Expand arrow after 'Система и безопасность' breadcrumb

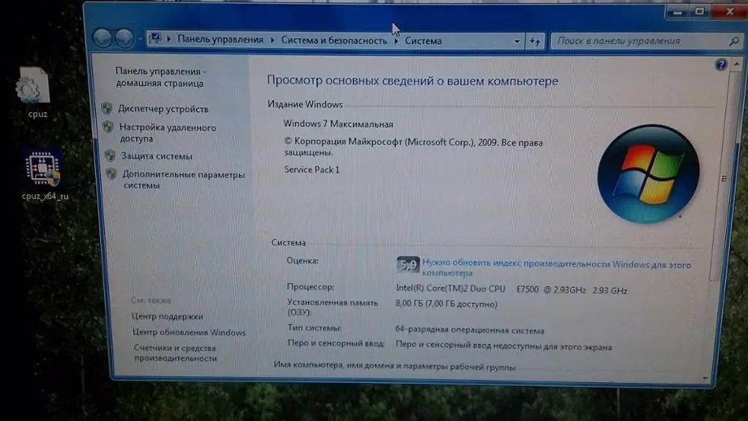coord(396,41)
